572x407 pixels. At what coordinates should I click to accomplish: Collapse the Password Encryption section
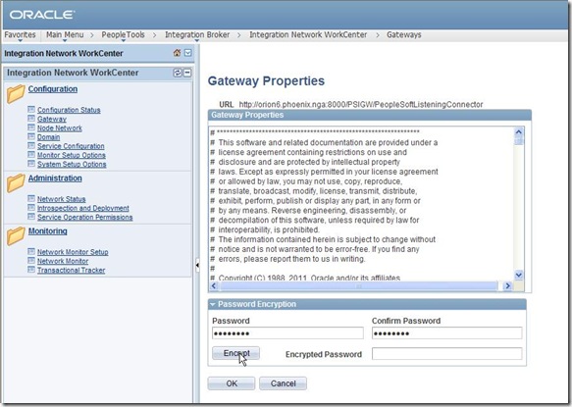point(213,304)
